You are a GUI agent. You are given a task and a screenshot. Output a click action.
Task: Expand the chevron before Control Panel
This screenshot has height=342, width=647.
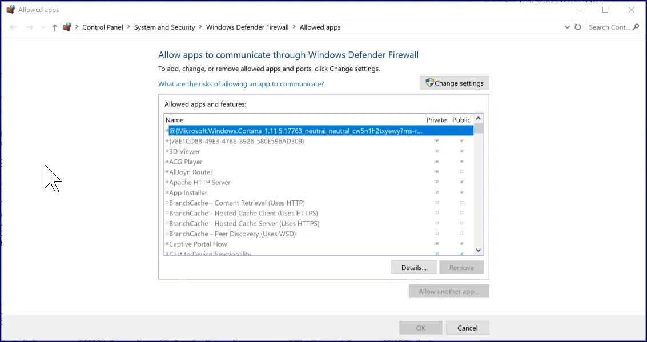[x=77, y=27]
